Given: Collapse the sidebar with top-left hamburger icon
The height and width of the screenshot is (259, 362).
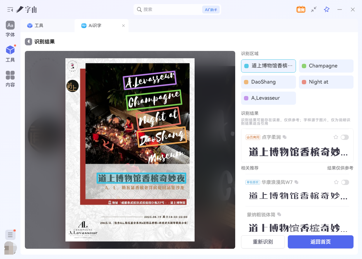Looking at the screenshot, I should click(x=10, y=9).
